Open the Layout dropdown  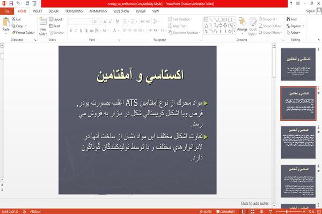57,19
